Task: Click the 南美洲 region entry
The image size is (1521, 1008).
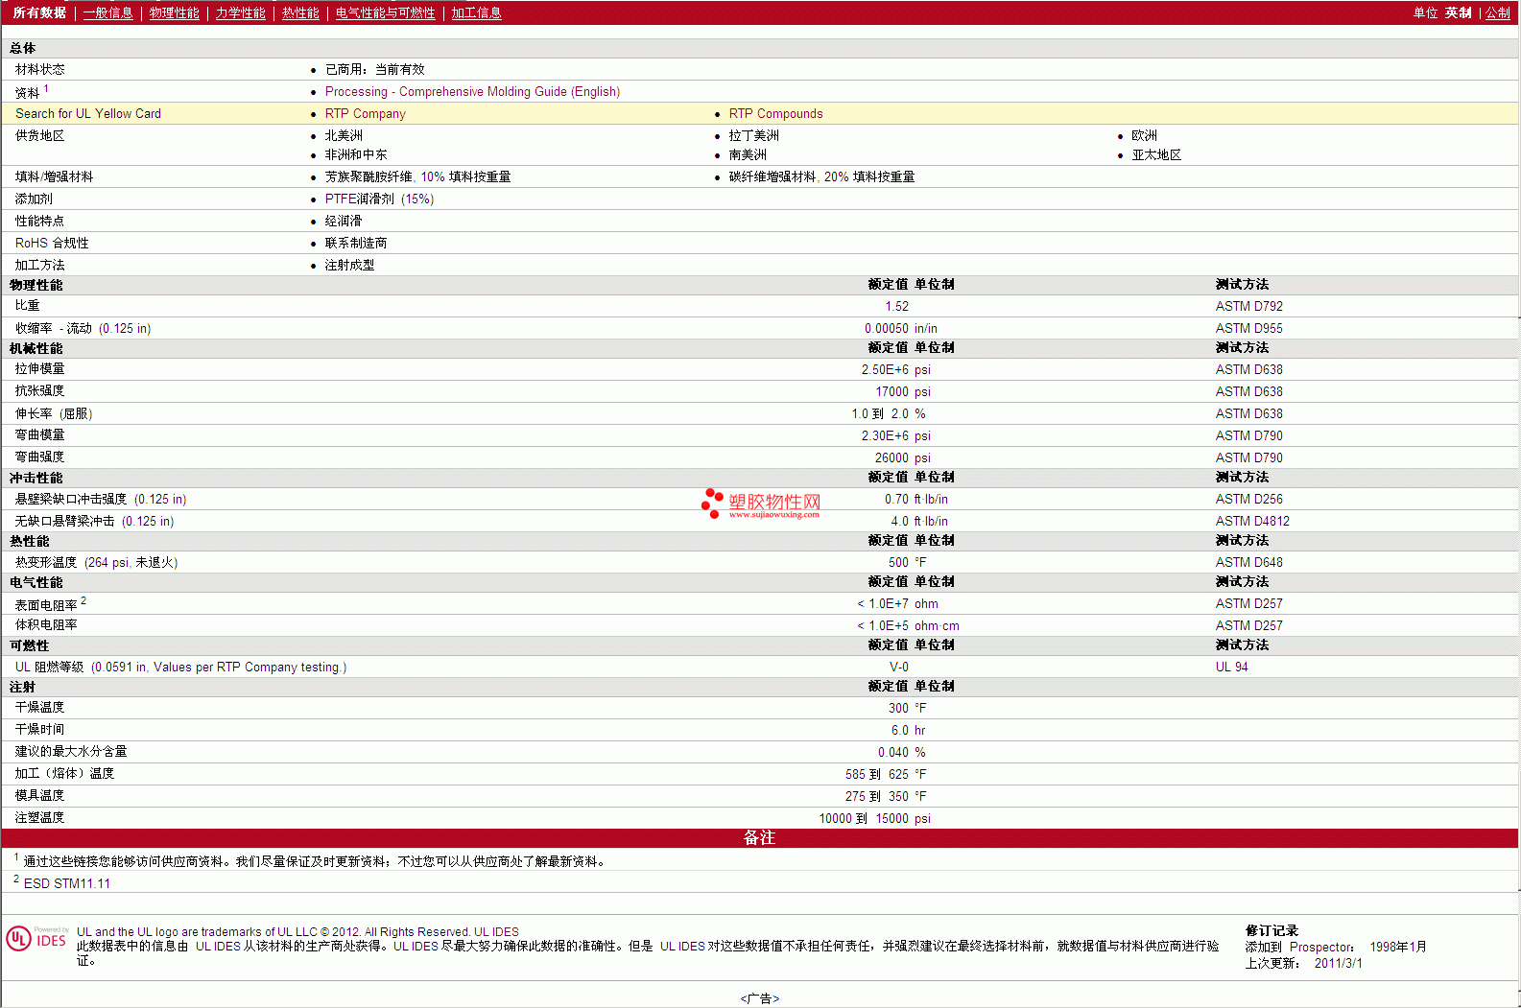Action: 749,154
